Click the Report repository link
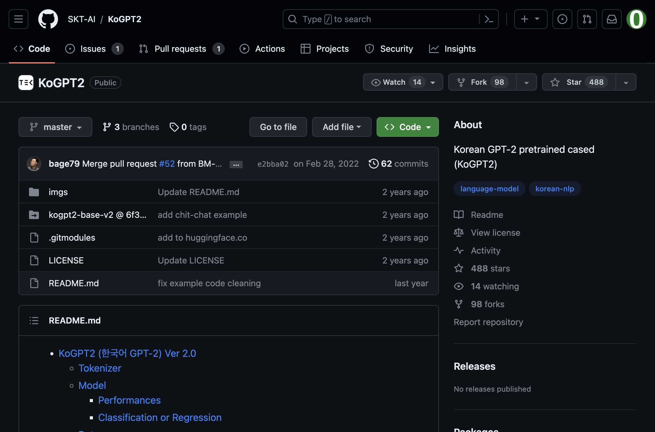 [x=488, y=322]
